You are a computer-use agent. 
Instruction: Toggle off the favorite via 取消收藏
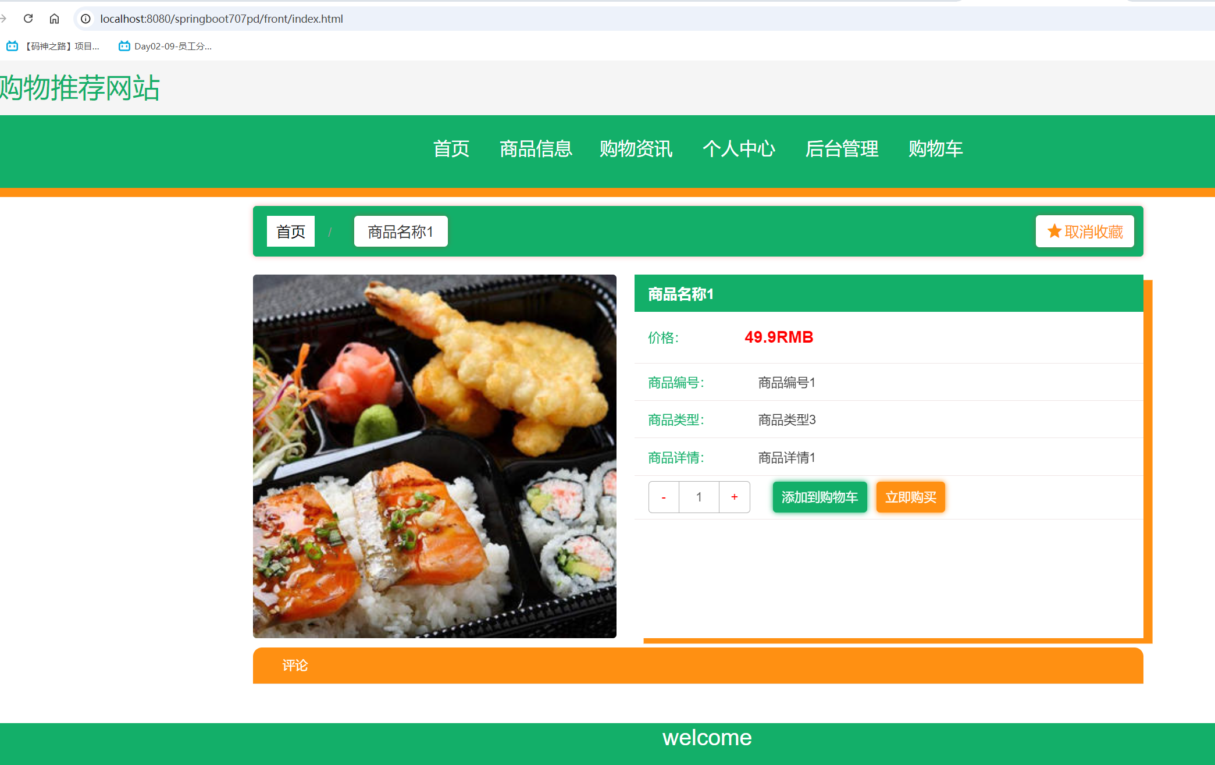(1084, 231)
